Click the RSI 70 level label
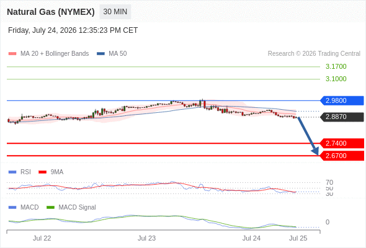 point(329,182)
